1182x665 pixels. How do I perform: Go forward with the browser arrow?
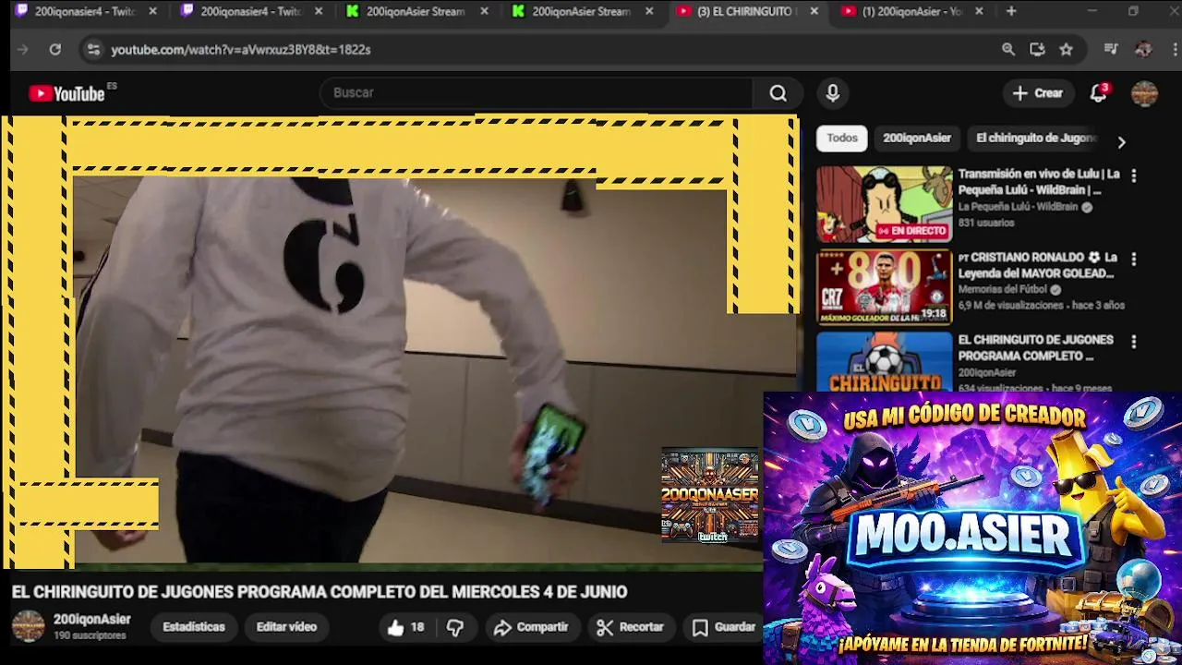coord(23,50)
